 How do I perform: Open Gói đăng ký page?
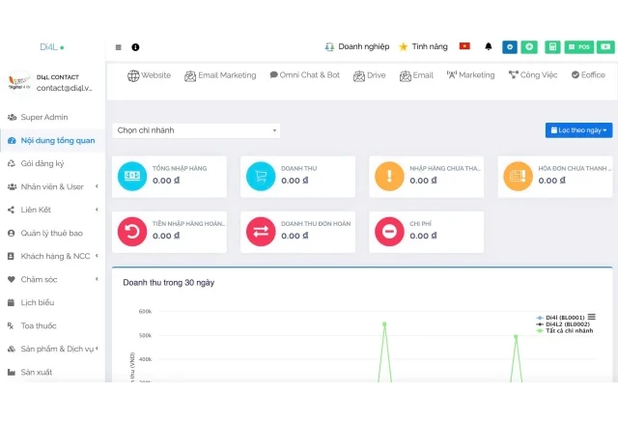[x=52, y=163]
